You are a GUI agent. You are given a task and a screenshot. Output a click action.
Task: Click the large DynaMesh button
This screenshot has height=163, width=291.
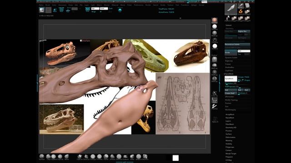click(231, 79)
